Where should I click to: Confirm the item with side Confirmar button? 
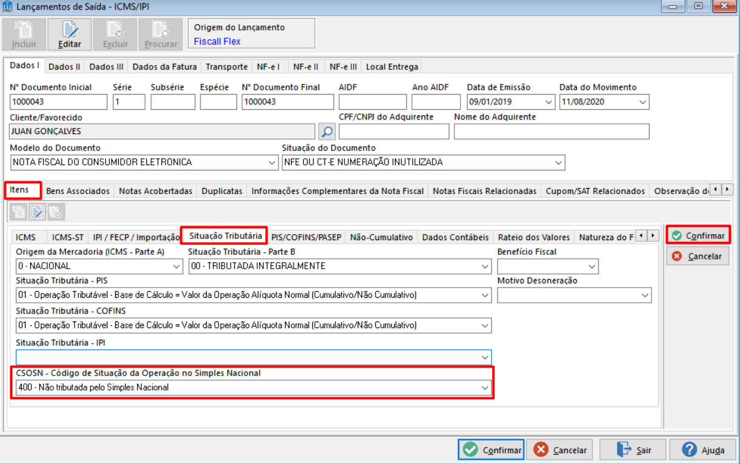click(x=698, y=235)
